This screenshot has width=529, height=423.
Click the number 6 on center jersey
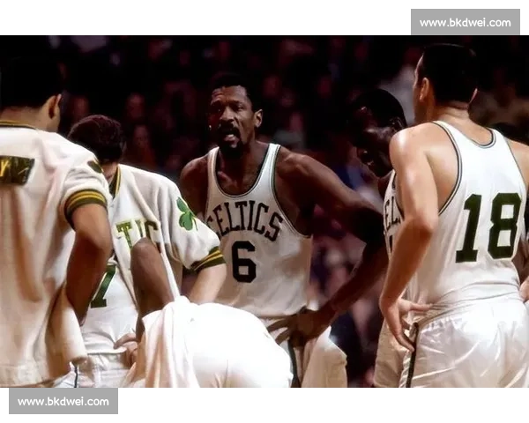click(243, 261)
